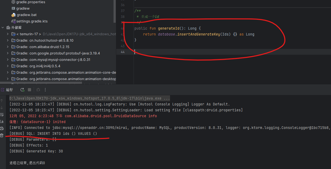Print the console output using the printer icon
Viewport: 331px width, 169px height.
pyautogui.click(x=2, y=128)
